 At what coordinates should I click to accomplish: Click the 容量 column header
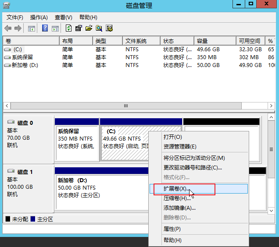pyautogui.click(x=202, y=41)
